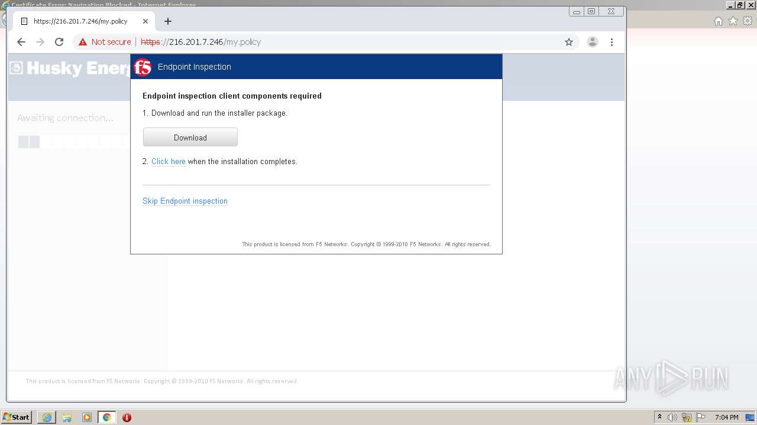Open the Windows Start menu
Screen dimensions: 757x425
tap(17, 417)
